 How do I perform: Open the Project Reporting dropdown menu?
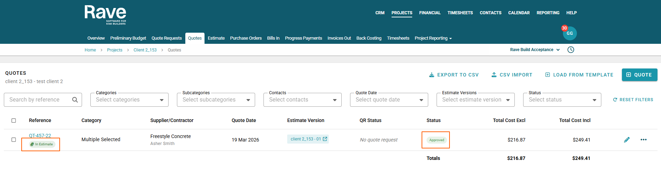coord(433,38)
